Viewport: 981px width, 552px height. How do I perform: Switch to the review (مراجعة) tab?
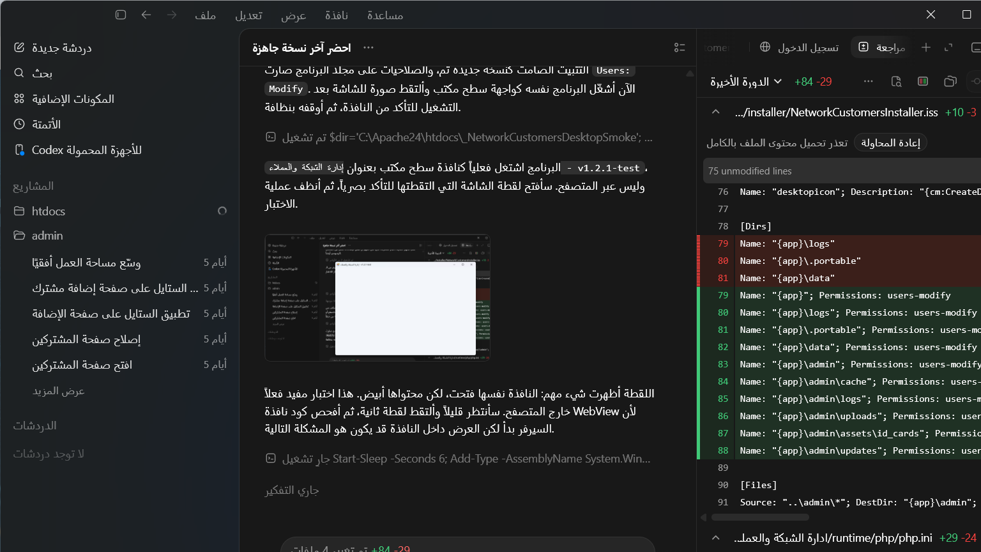(881, 47)
